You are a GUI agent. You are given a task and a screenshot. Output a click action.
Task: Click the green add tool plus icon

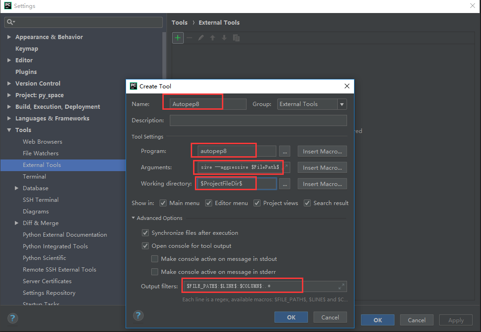(178, 38)
